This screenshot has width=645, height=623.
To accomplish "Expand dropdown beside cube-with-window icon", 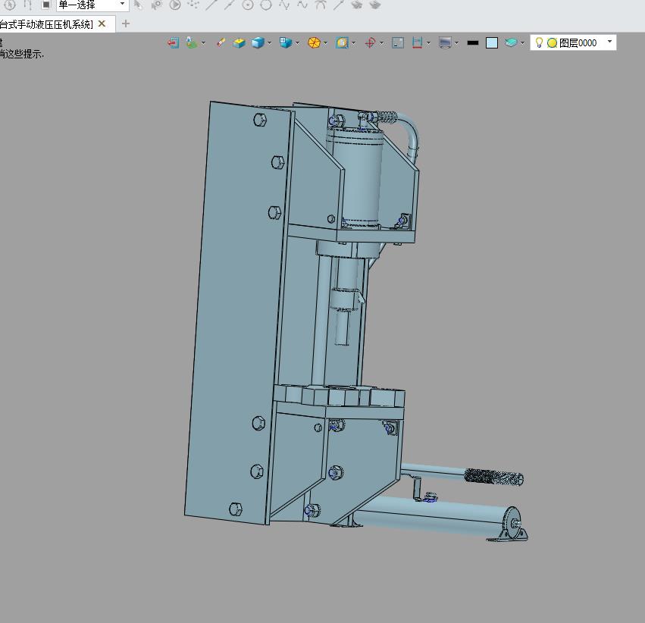I will 297,43.
